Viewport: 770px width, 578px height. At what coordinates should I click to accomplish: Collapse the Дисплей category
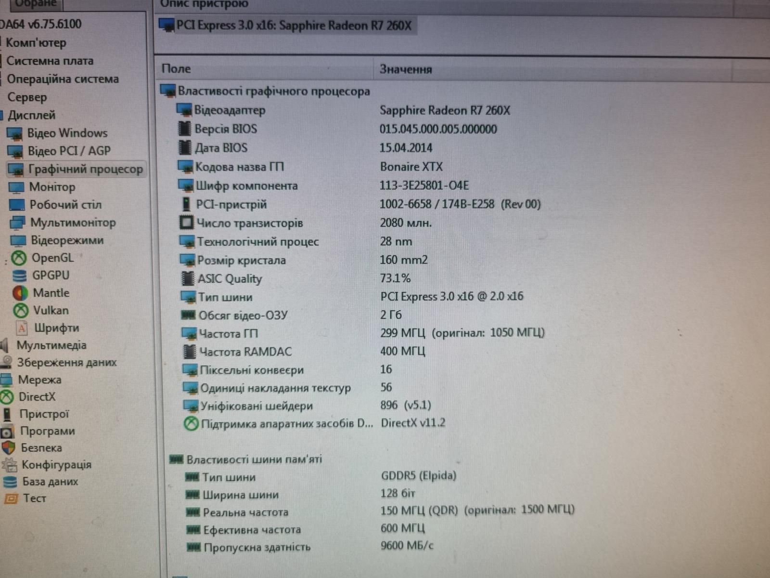click(x=31, y=115)
